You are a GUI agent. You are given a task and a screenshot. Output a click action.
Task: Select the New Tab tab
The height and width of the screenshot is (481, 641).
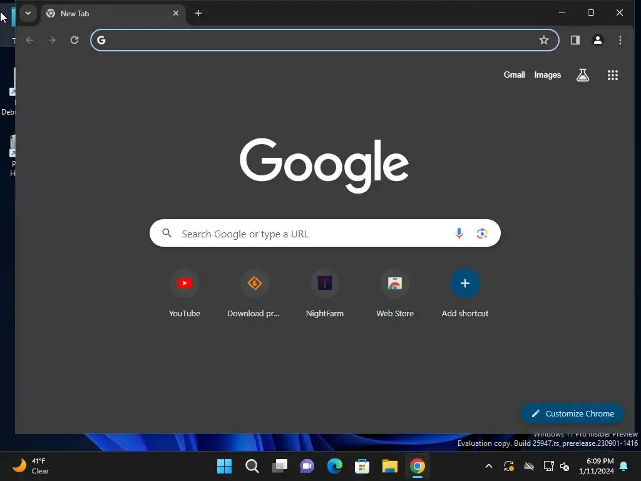tap(113, 14)
